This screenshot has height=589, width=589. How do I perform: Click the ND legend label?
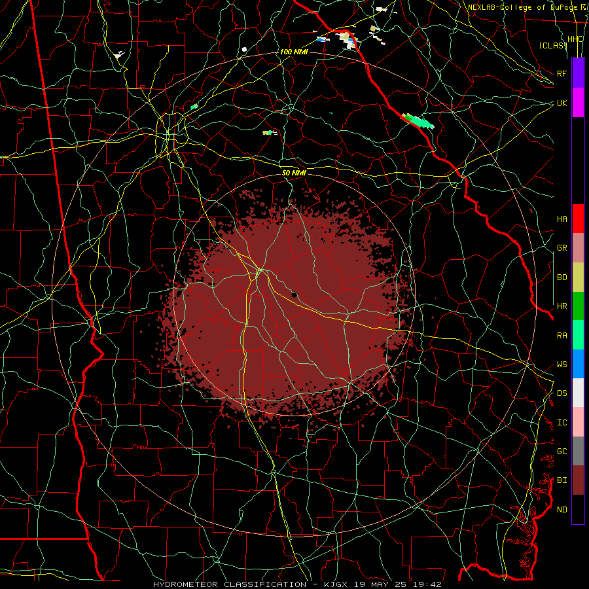[x=562, y=510]
